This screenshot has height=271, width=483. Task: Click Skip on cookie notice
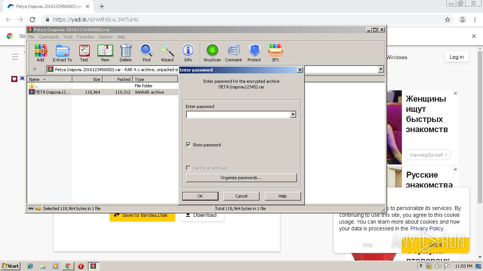[x=368, y=245]
